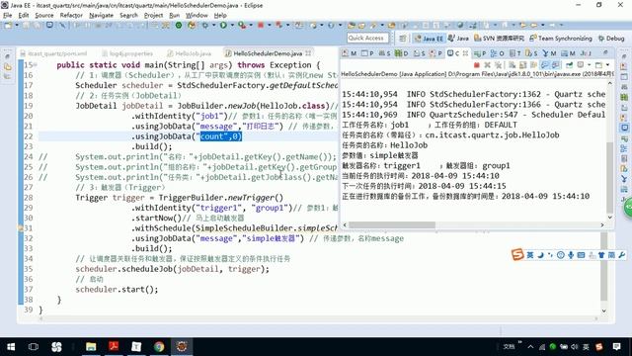The width and height of the screenshot is (632, 356).
Task: Switch to the Debug perspective
Action: pyautogui.click(x=611, y=39)
